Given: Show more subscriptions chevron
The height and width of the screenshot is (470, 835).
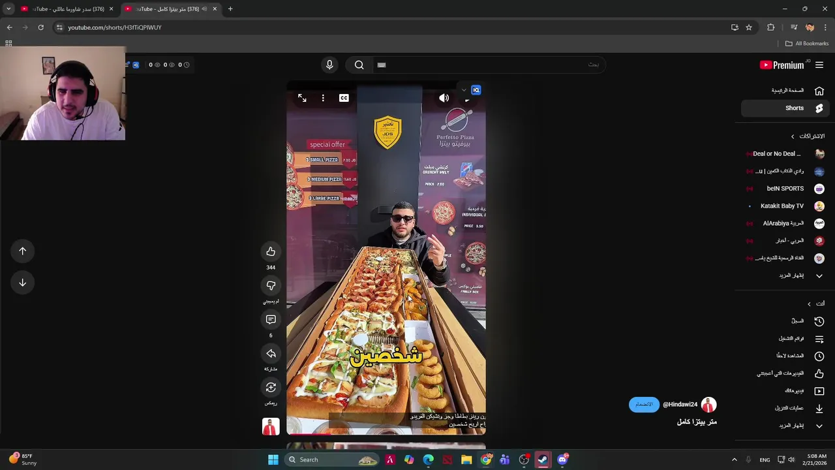Looking at the screenshot, I should coord(819,275).
